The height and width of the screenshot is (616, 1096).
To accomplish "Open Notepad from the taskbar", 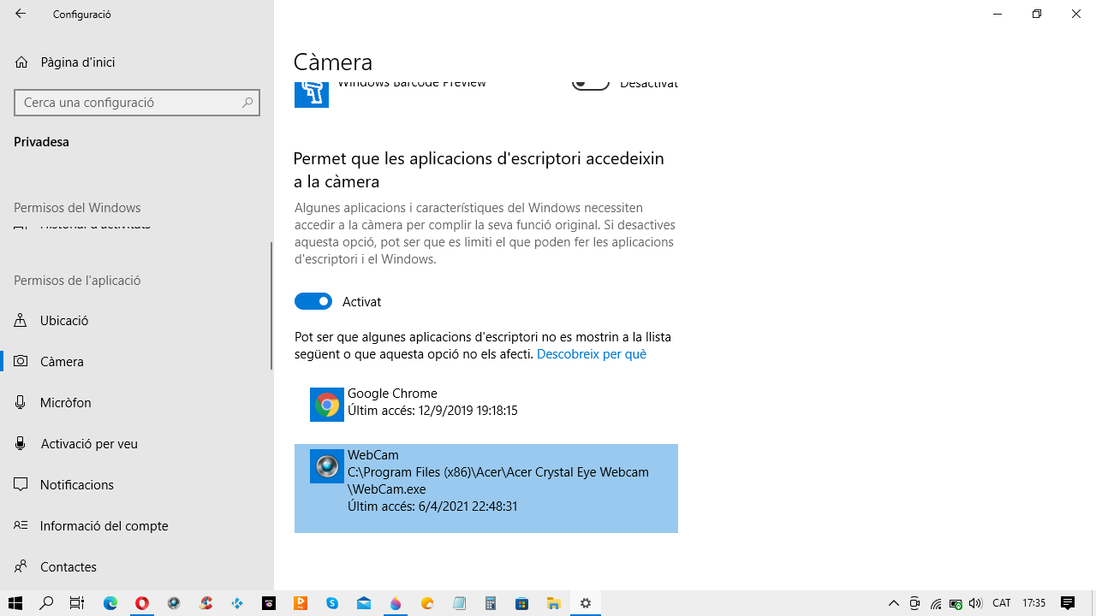I will tap(459, 603).
